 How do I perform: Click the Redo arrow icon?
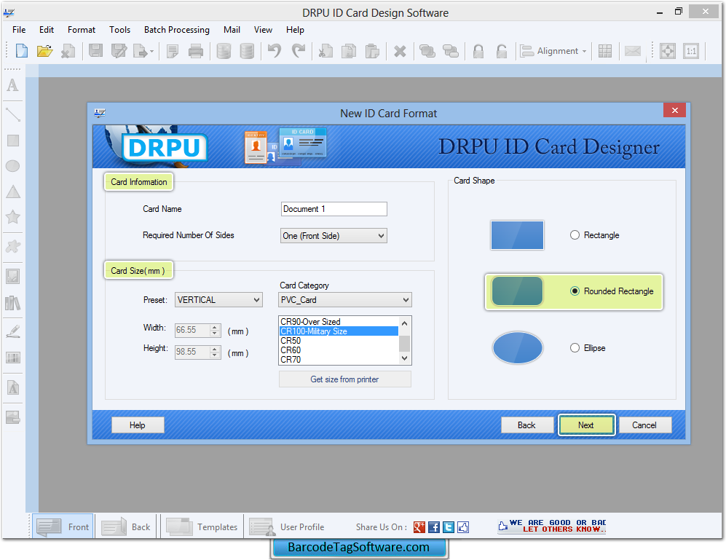point(299,51)
